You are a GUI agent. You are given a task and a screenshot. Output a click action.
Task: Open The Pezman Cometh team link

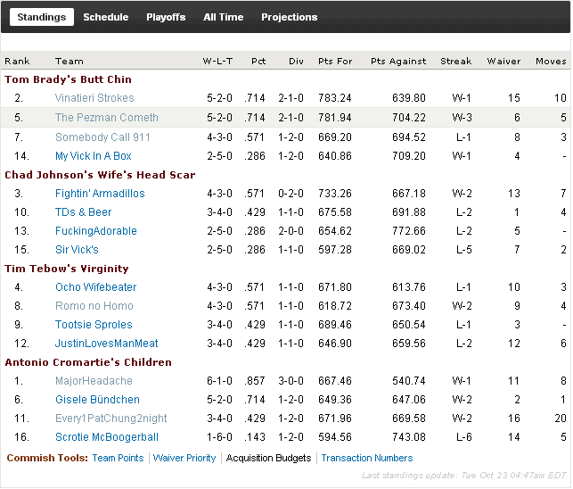pyautogui.click(x=107, y=118)
